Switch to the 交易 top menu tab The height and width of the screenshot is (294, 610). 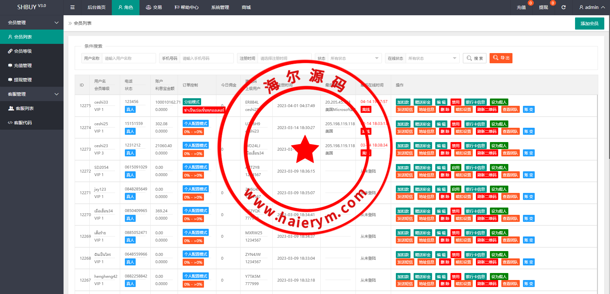pyautogui.click(x=154, y=7)
